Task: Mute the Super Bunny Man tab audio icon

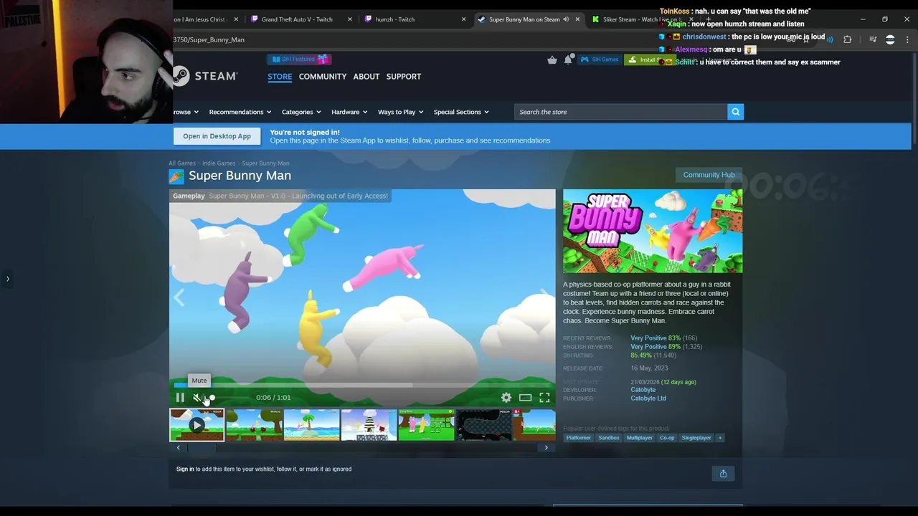Action: (566, 19)
